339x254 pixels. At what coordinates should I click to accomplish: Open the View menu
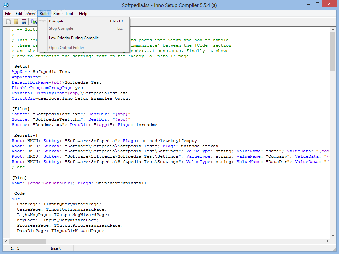pyautogui.click(x=31, y=13)
